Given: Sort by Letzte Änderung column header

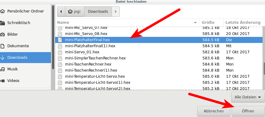Looking at the screenshot, I should [x=243, y=22].
